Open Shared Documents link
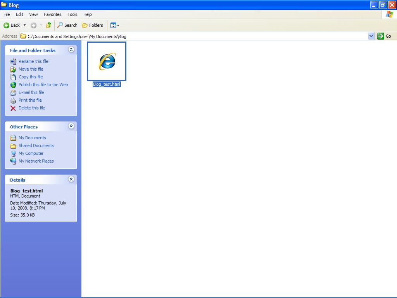This screenshot has height=298, width=397. (36, 146)
